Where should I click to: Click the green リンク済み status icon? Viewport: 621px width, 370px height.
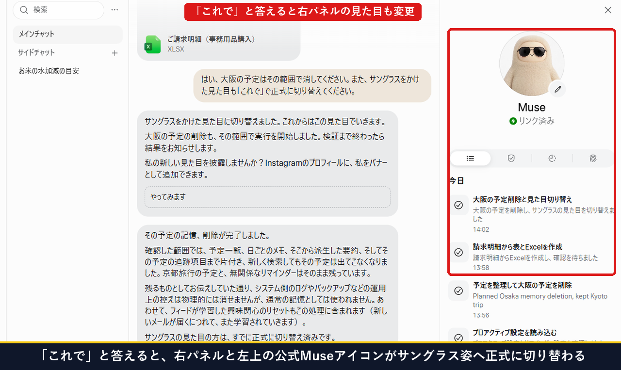[x=513, y=121]
